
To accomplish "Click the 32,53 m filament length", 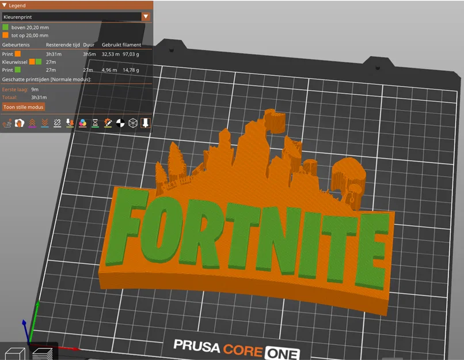I will click(x=111, y=54).
